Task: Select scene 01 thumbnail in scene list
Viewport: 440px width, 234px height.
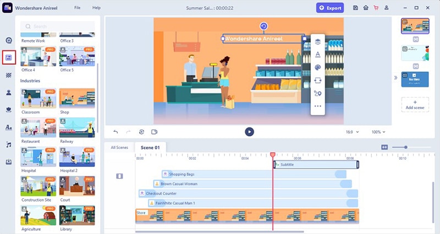Action: pos(415,26)
